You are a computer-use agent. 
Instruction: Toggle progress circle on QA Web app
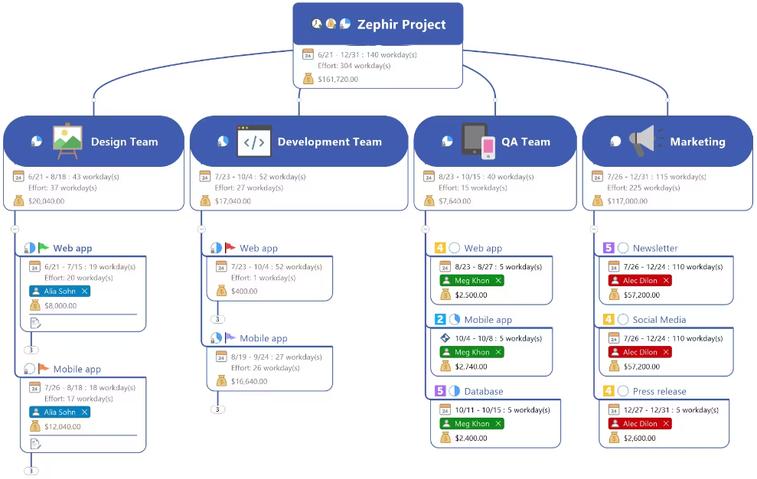455,248
